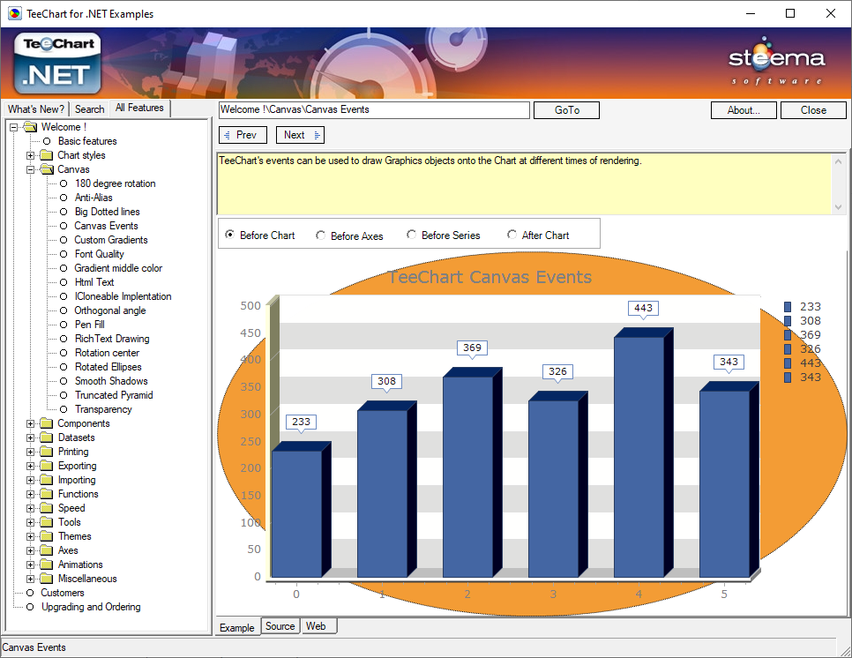Expand the Themes tree node
Image resolution: width=852 pixels, height=658 pixels.
click(30, 537)
